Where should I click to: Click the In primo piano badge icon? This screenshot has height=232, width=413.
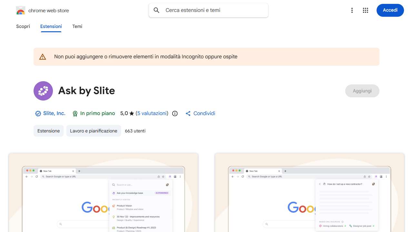coord(75,113)
